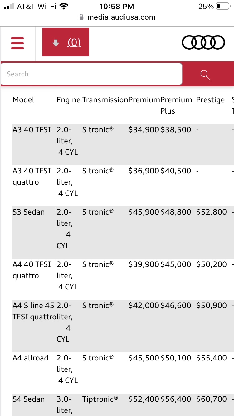
Task: Focus the Search input field
Action: coord(91,74)
